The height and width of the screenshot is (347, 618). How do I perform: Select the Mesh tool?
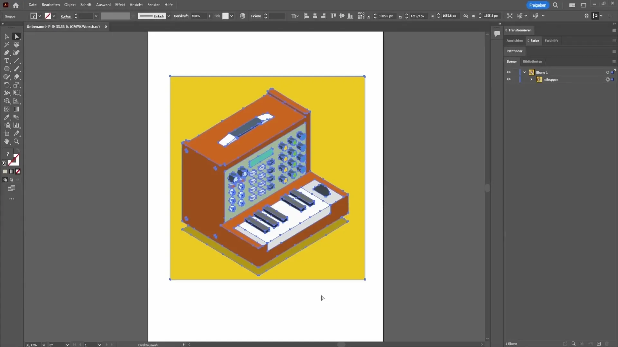click(x=7, y=109)
